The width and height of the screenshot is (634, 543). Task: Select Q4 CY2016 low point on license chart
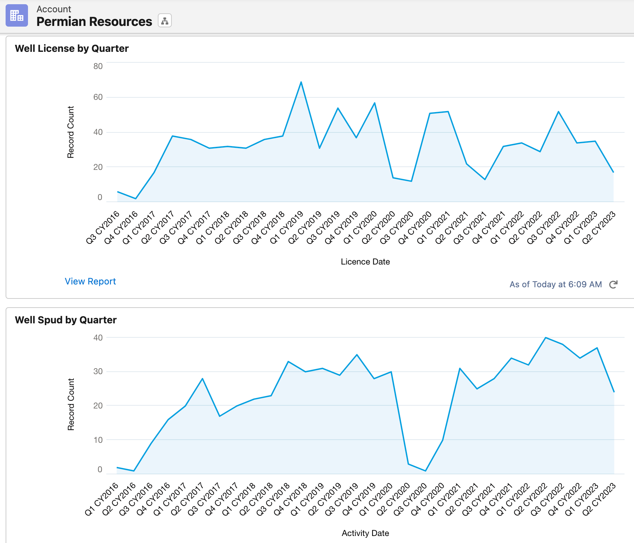click(x=136, y=199)
